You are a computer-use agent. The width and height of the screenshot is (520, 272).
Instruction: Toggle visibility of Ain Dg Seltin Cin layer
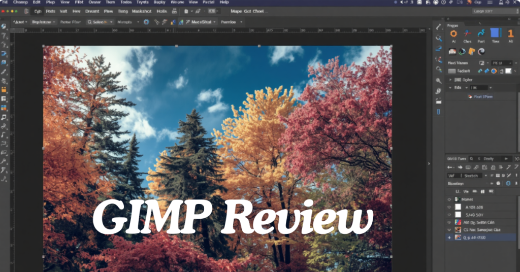449,222
